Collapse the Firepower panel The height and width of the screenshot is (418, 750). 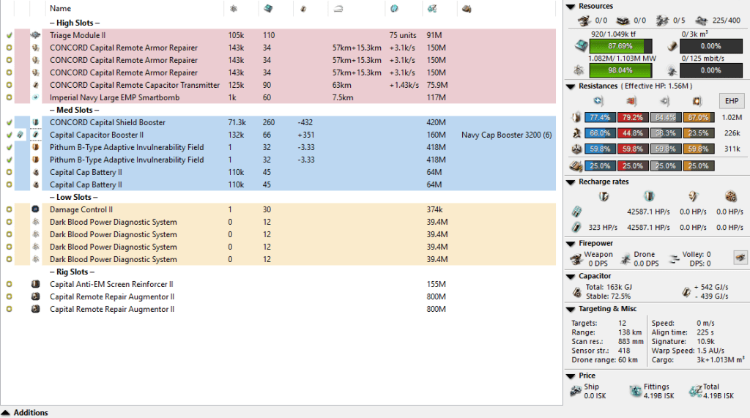(x=571, y=244)
